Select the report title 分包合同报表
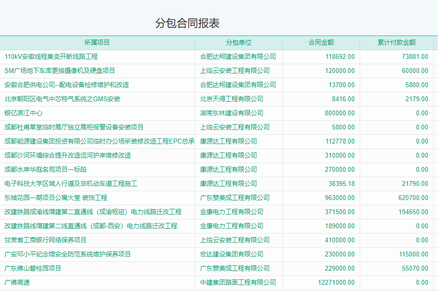 point(187,23)
